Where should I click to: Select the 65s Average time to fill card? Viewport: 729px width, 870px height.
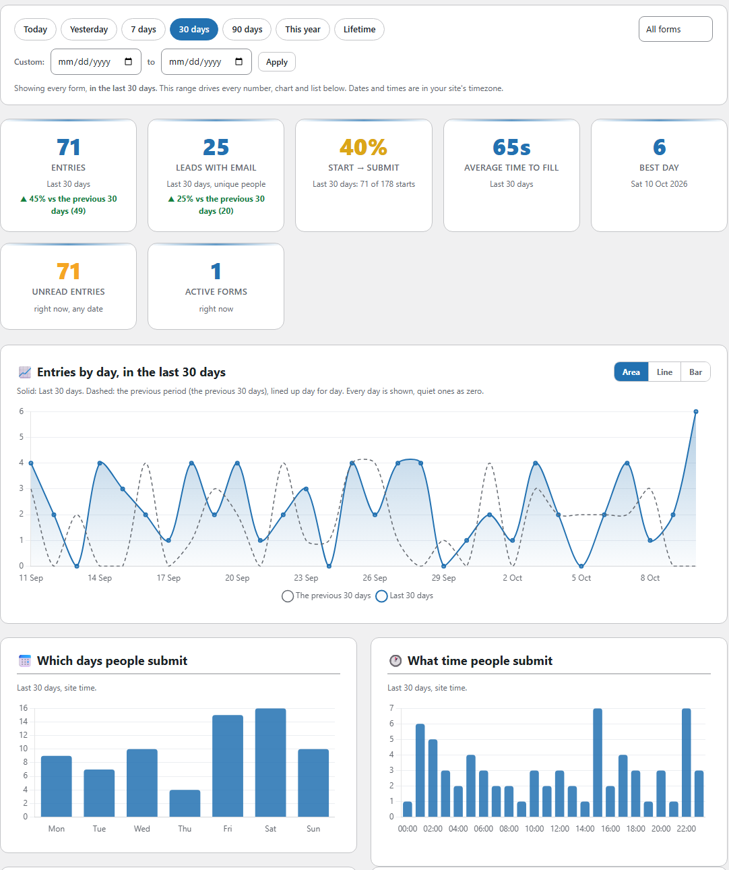click(x=511, y=175)
